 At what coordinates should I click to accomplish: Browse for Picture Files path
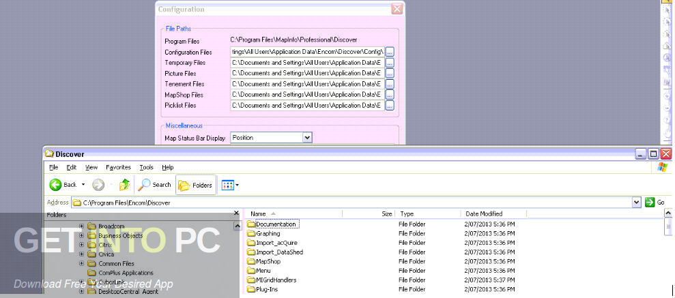click(x=390, y=74)
